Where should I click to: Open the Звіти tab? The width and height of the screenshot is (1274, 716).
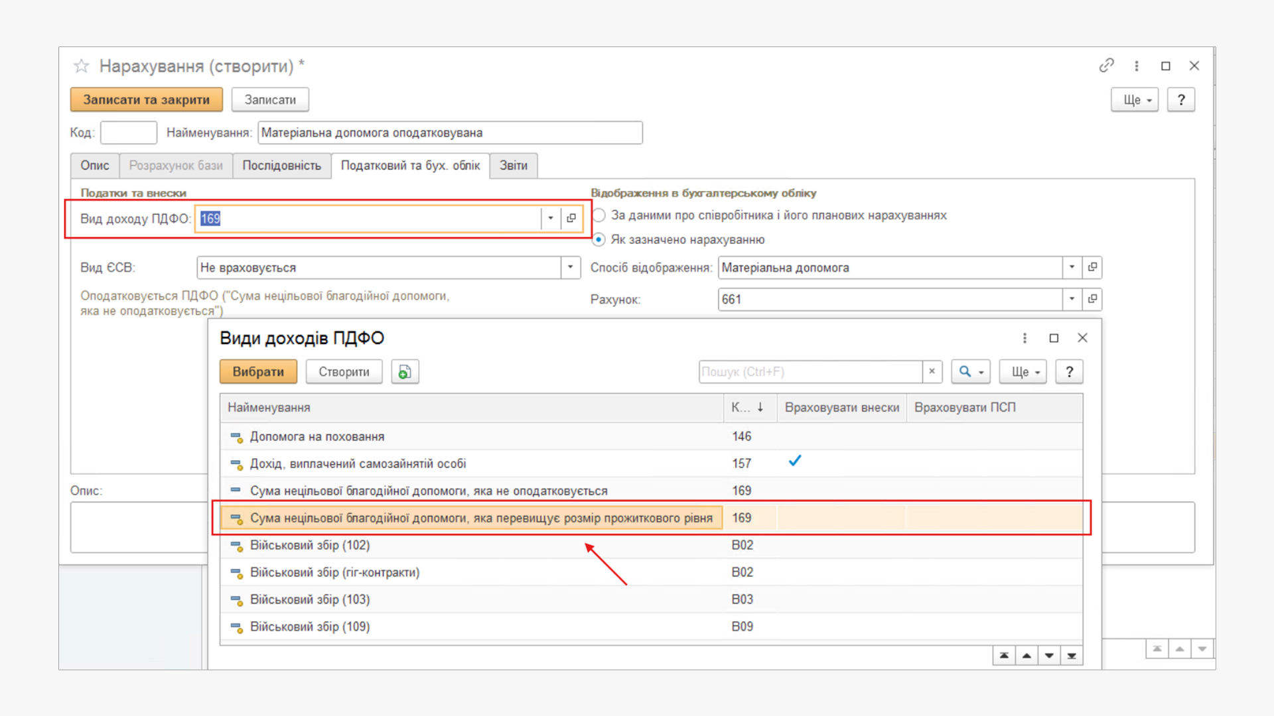(513, 166)
